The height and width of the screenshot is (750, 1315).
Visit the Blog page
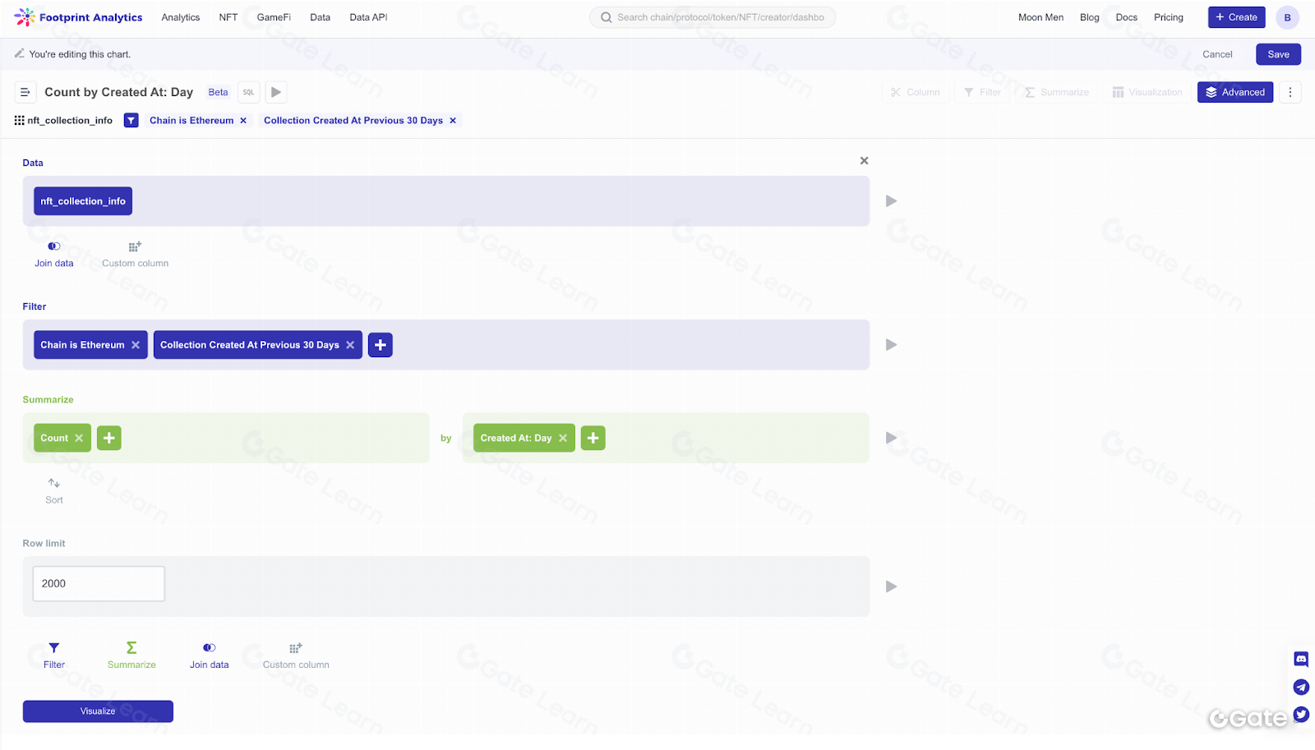[1090, 17]
